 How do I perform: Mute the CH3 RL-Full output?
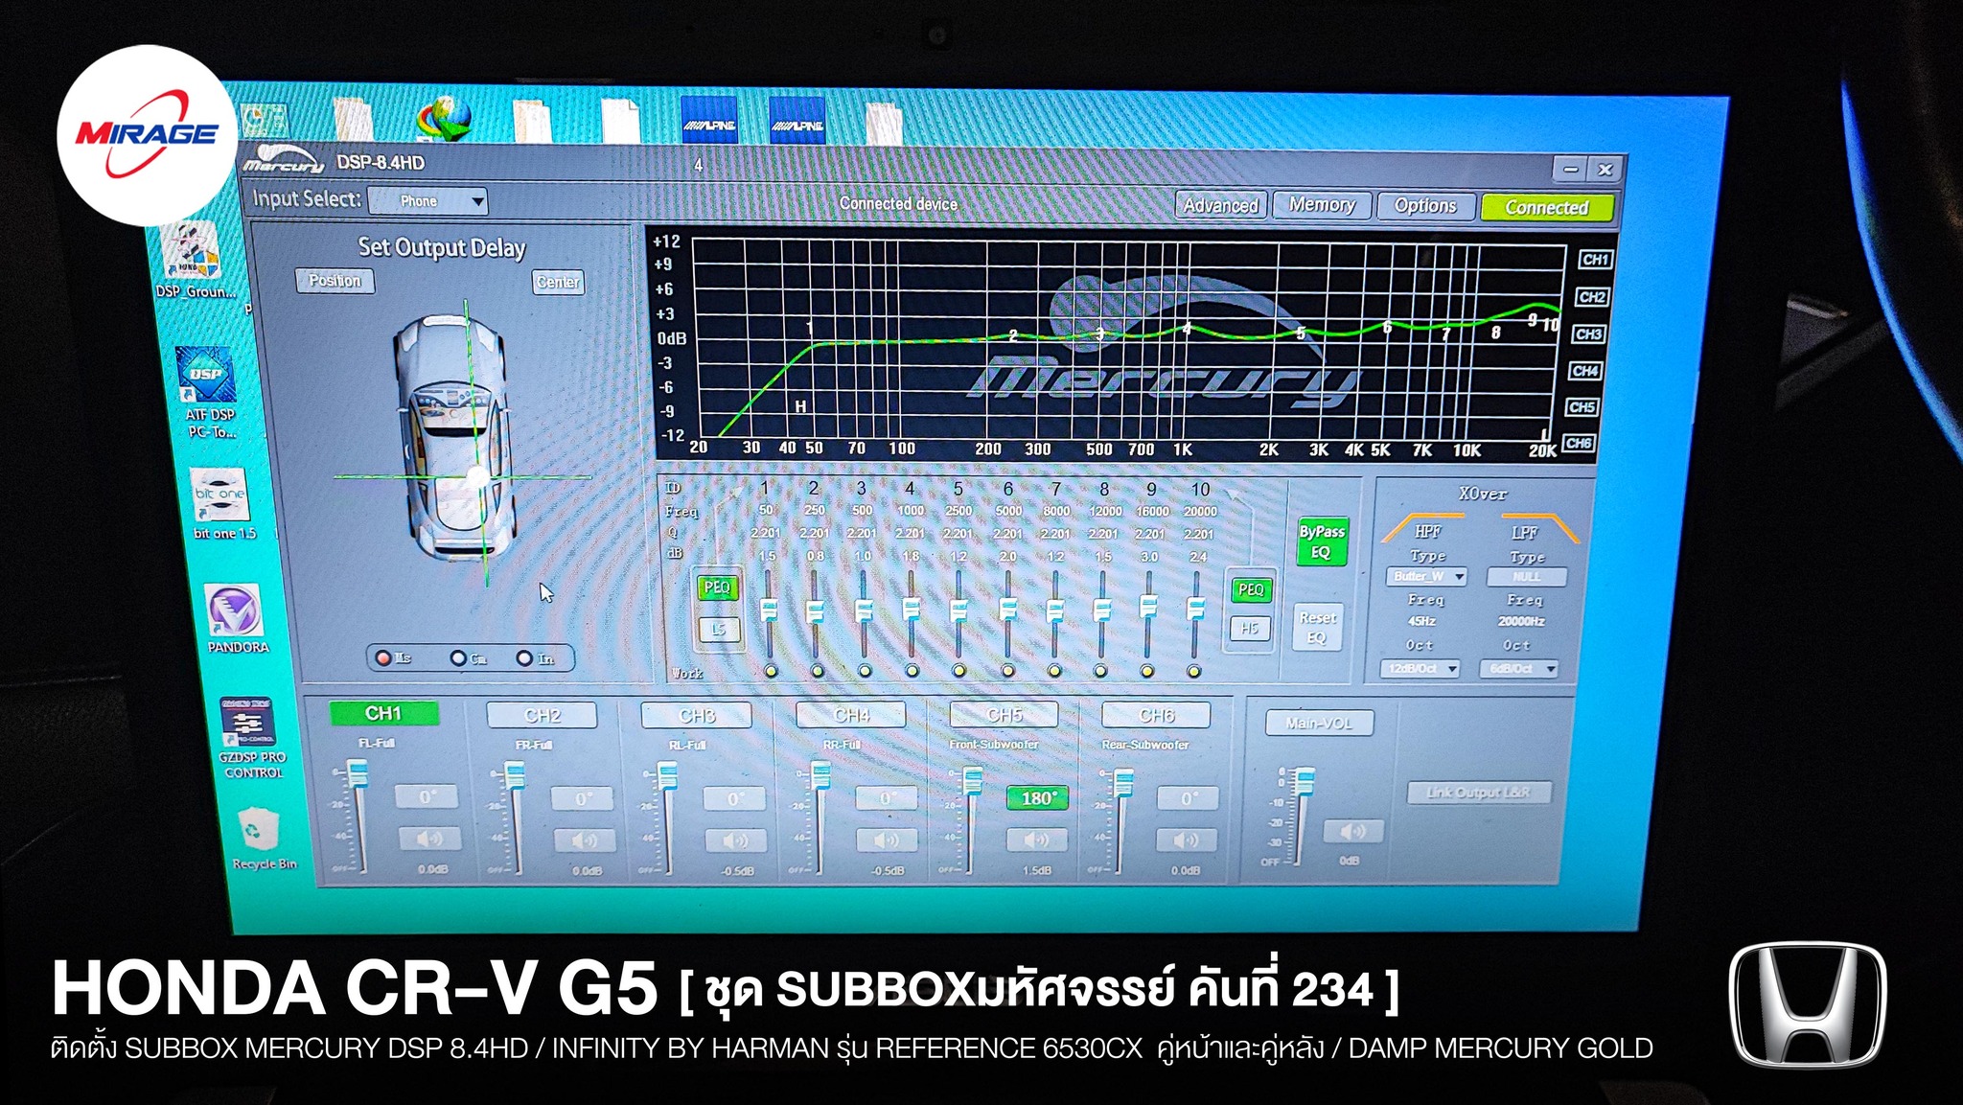coord(735,840)
